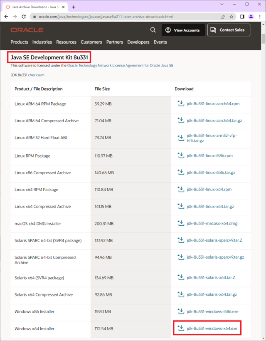Click download icon for linux-arm32-vfp-hflt.tar.gz
Viewport: 266px width, 341px height.
click(x=181, y=138)
